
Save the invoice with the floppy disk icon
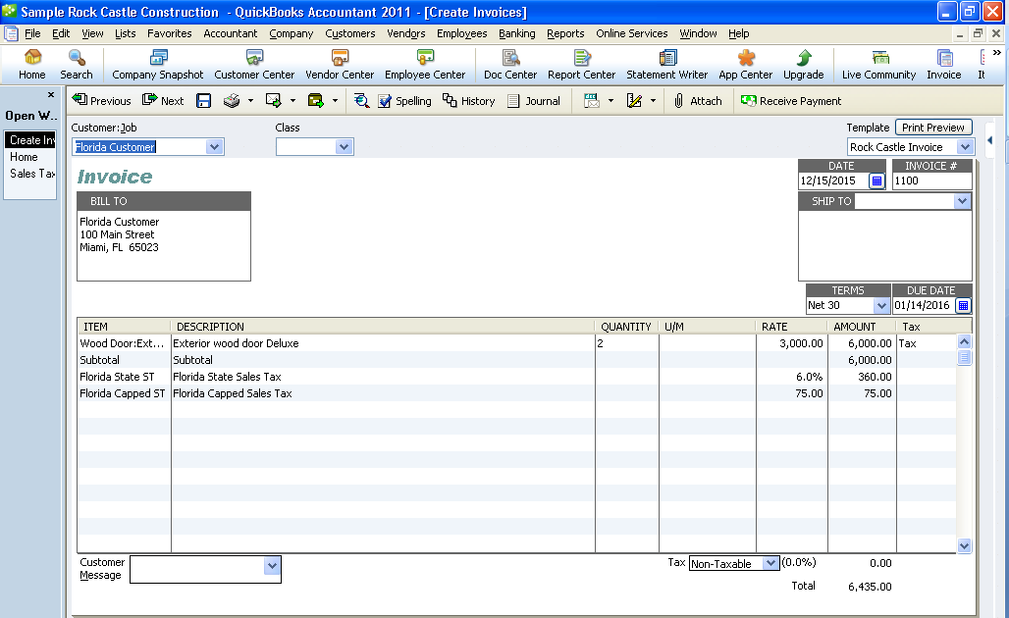point(203,100)
